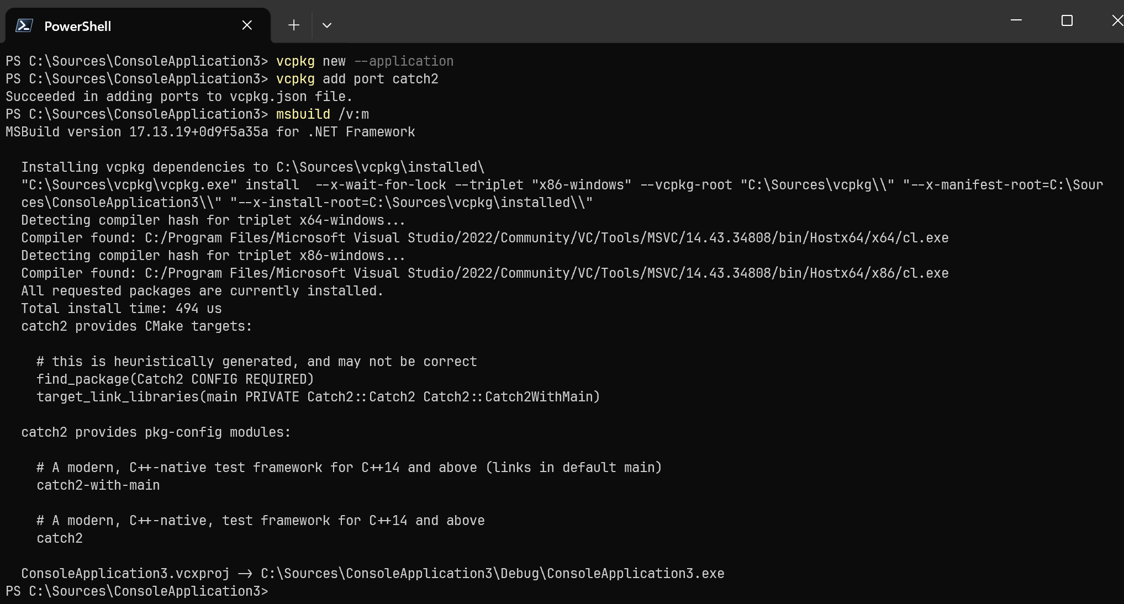Click the final empty prompt line
The height and width of the screenshot is (604, 1124).
tap(137, 591)
